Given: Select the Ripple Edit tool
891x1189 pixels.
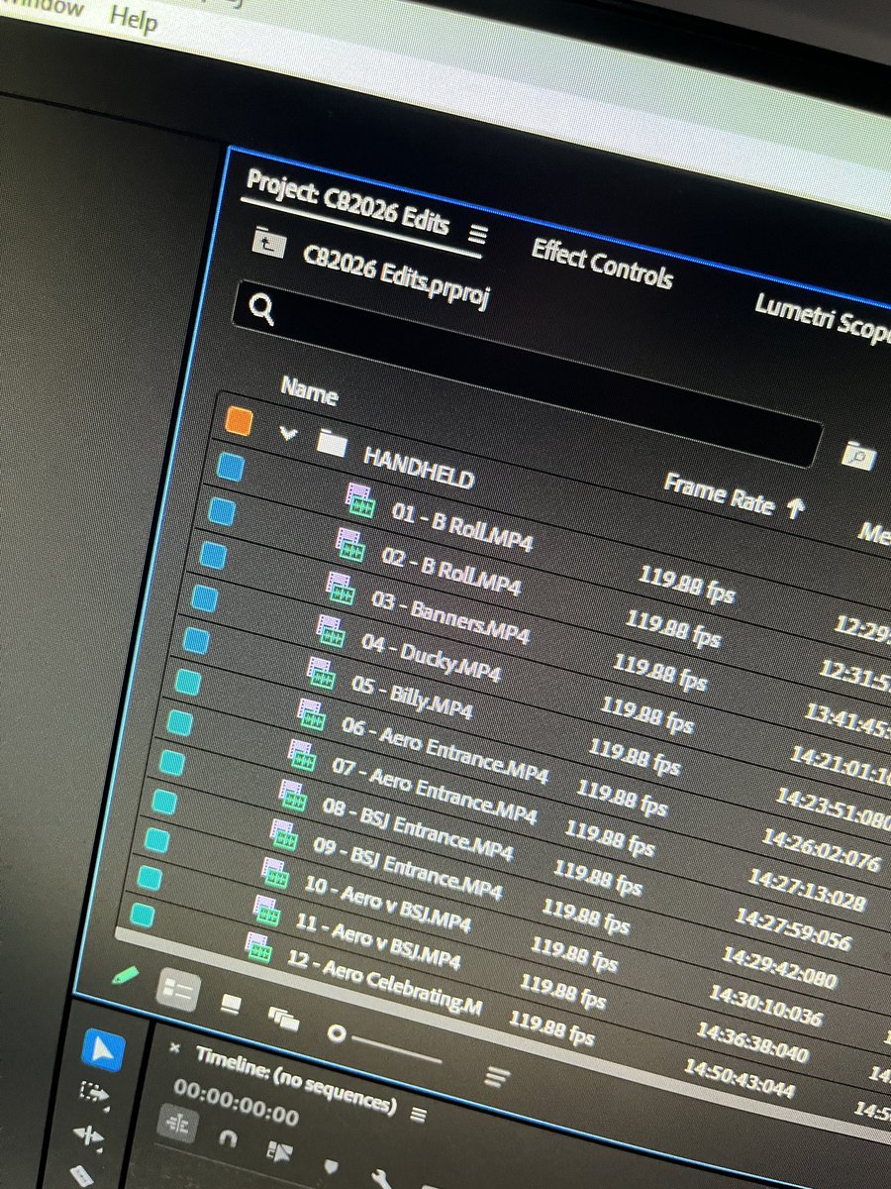Looking at the screenshot, I should [86, 1135].
